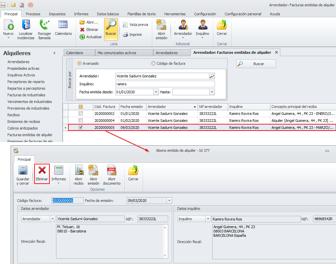Switch to Mis comunicados activos tab
The image size is (336, 264).
coord(124,53)
